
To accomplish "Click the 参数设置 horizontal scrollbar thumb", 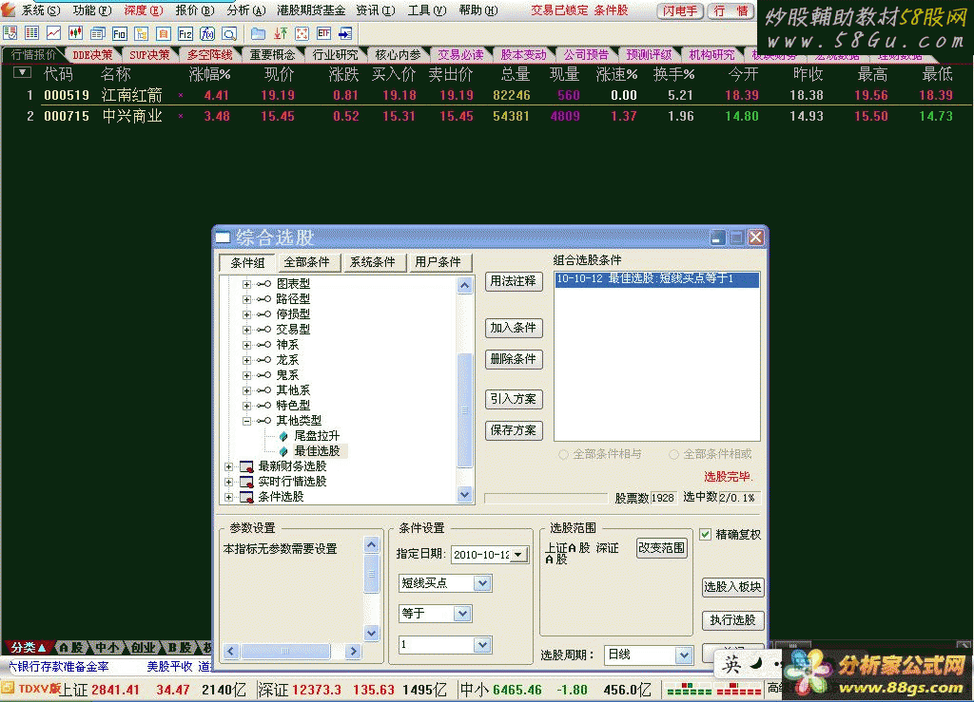I will (285, 651).
